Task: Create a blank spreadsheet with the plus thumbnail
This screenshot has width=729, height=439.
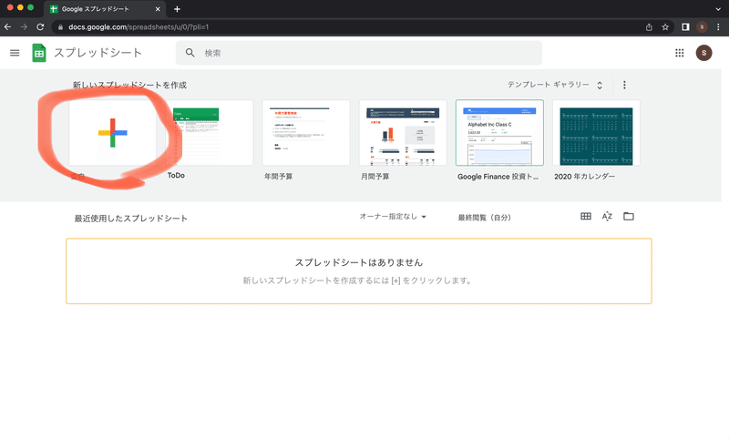Action: click(112, 133)
